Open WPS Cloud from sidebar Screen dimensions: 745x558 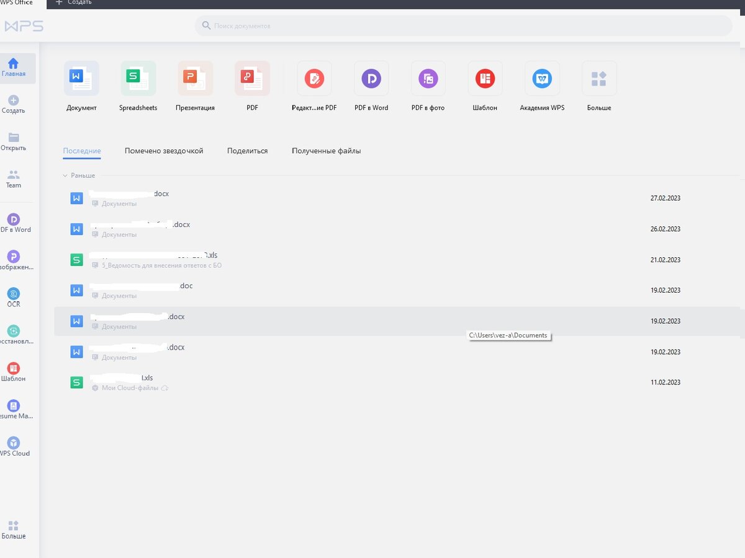click(x=13, y=445)
